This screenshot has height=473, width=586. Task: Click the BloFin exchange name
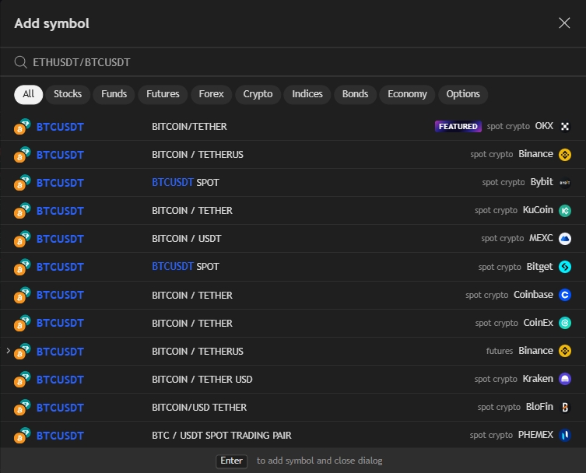pos(539,407)
